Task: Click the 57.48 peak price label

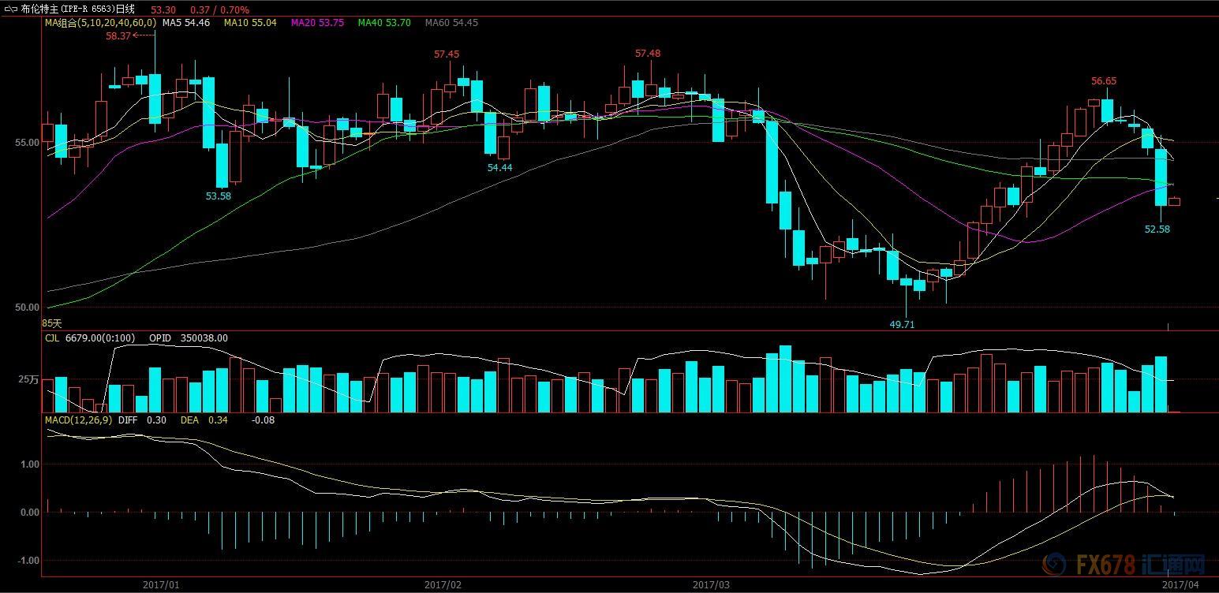Action: [x=648, y=53]
